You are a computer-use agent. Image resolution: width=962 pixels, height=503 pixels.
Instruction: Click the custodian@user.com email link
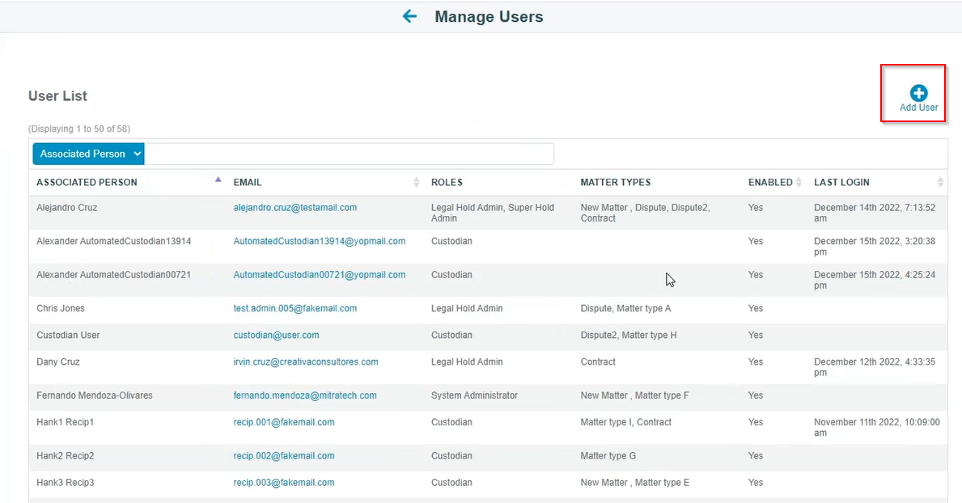276,335
